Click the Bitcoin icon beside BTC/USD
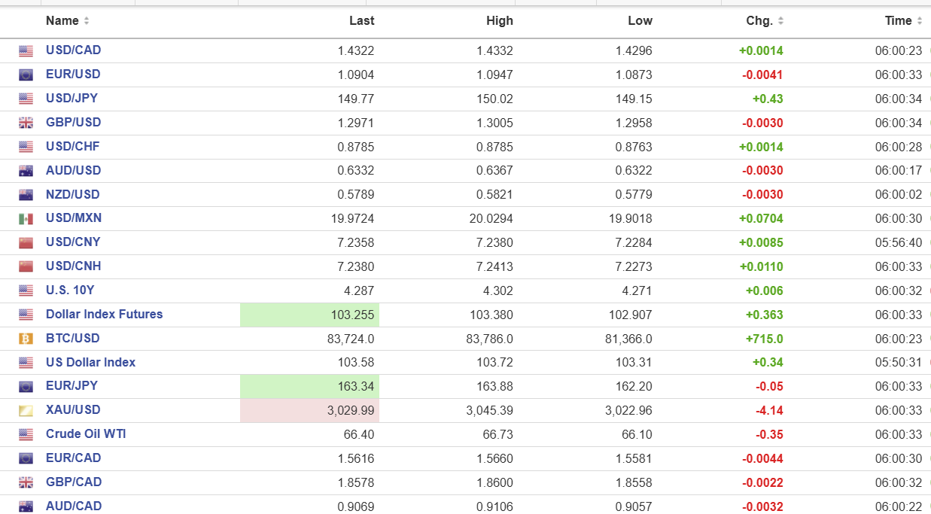 click(26, 339)
